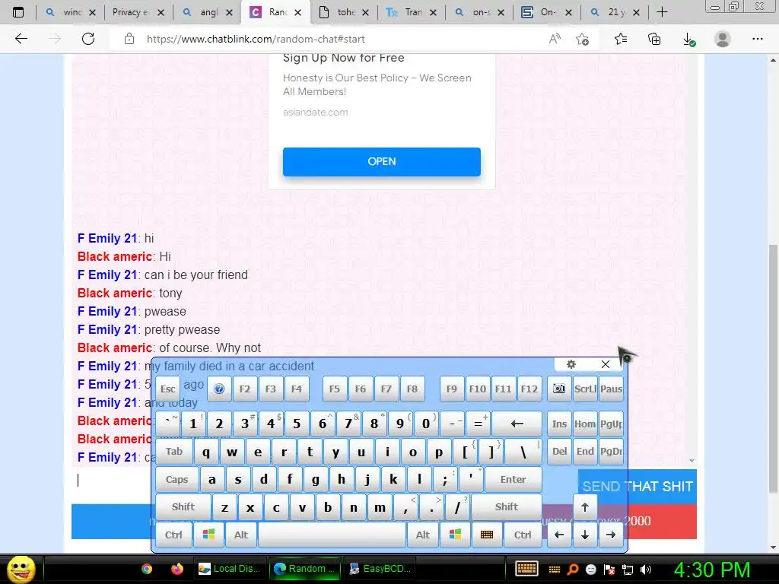
Task: Click the left Windows logo key
Action: [x=208, y=535]
